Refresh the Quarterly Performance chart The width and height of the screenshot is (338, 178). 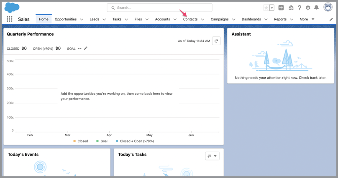(x=216, y=41)
